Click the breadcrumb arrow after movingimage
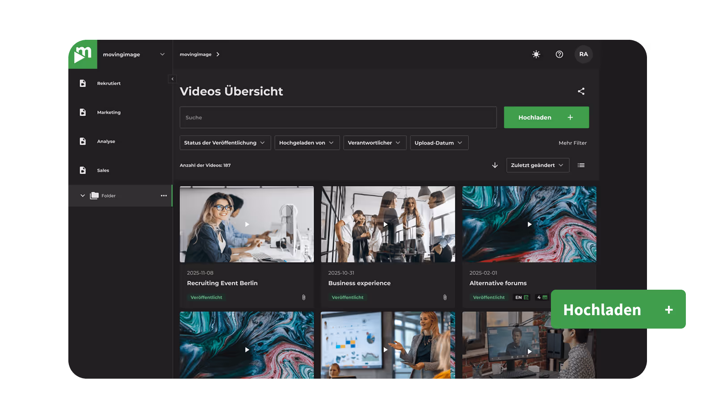The image size is (714, 418). click(218, 54)
